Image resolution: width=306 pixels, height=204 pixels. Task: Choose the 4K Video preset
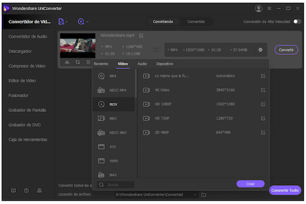click(x=204, y=90)
